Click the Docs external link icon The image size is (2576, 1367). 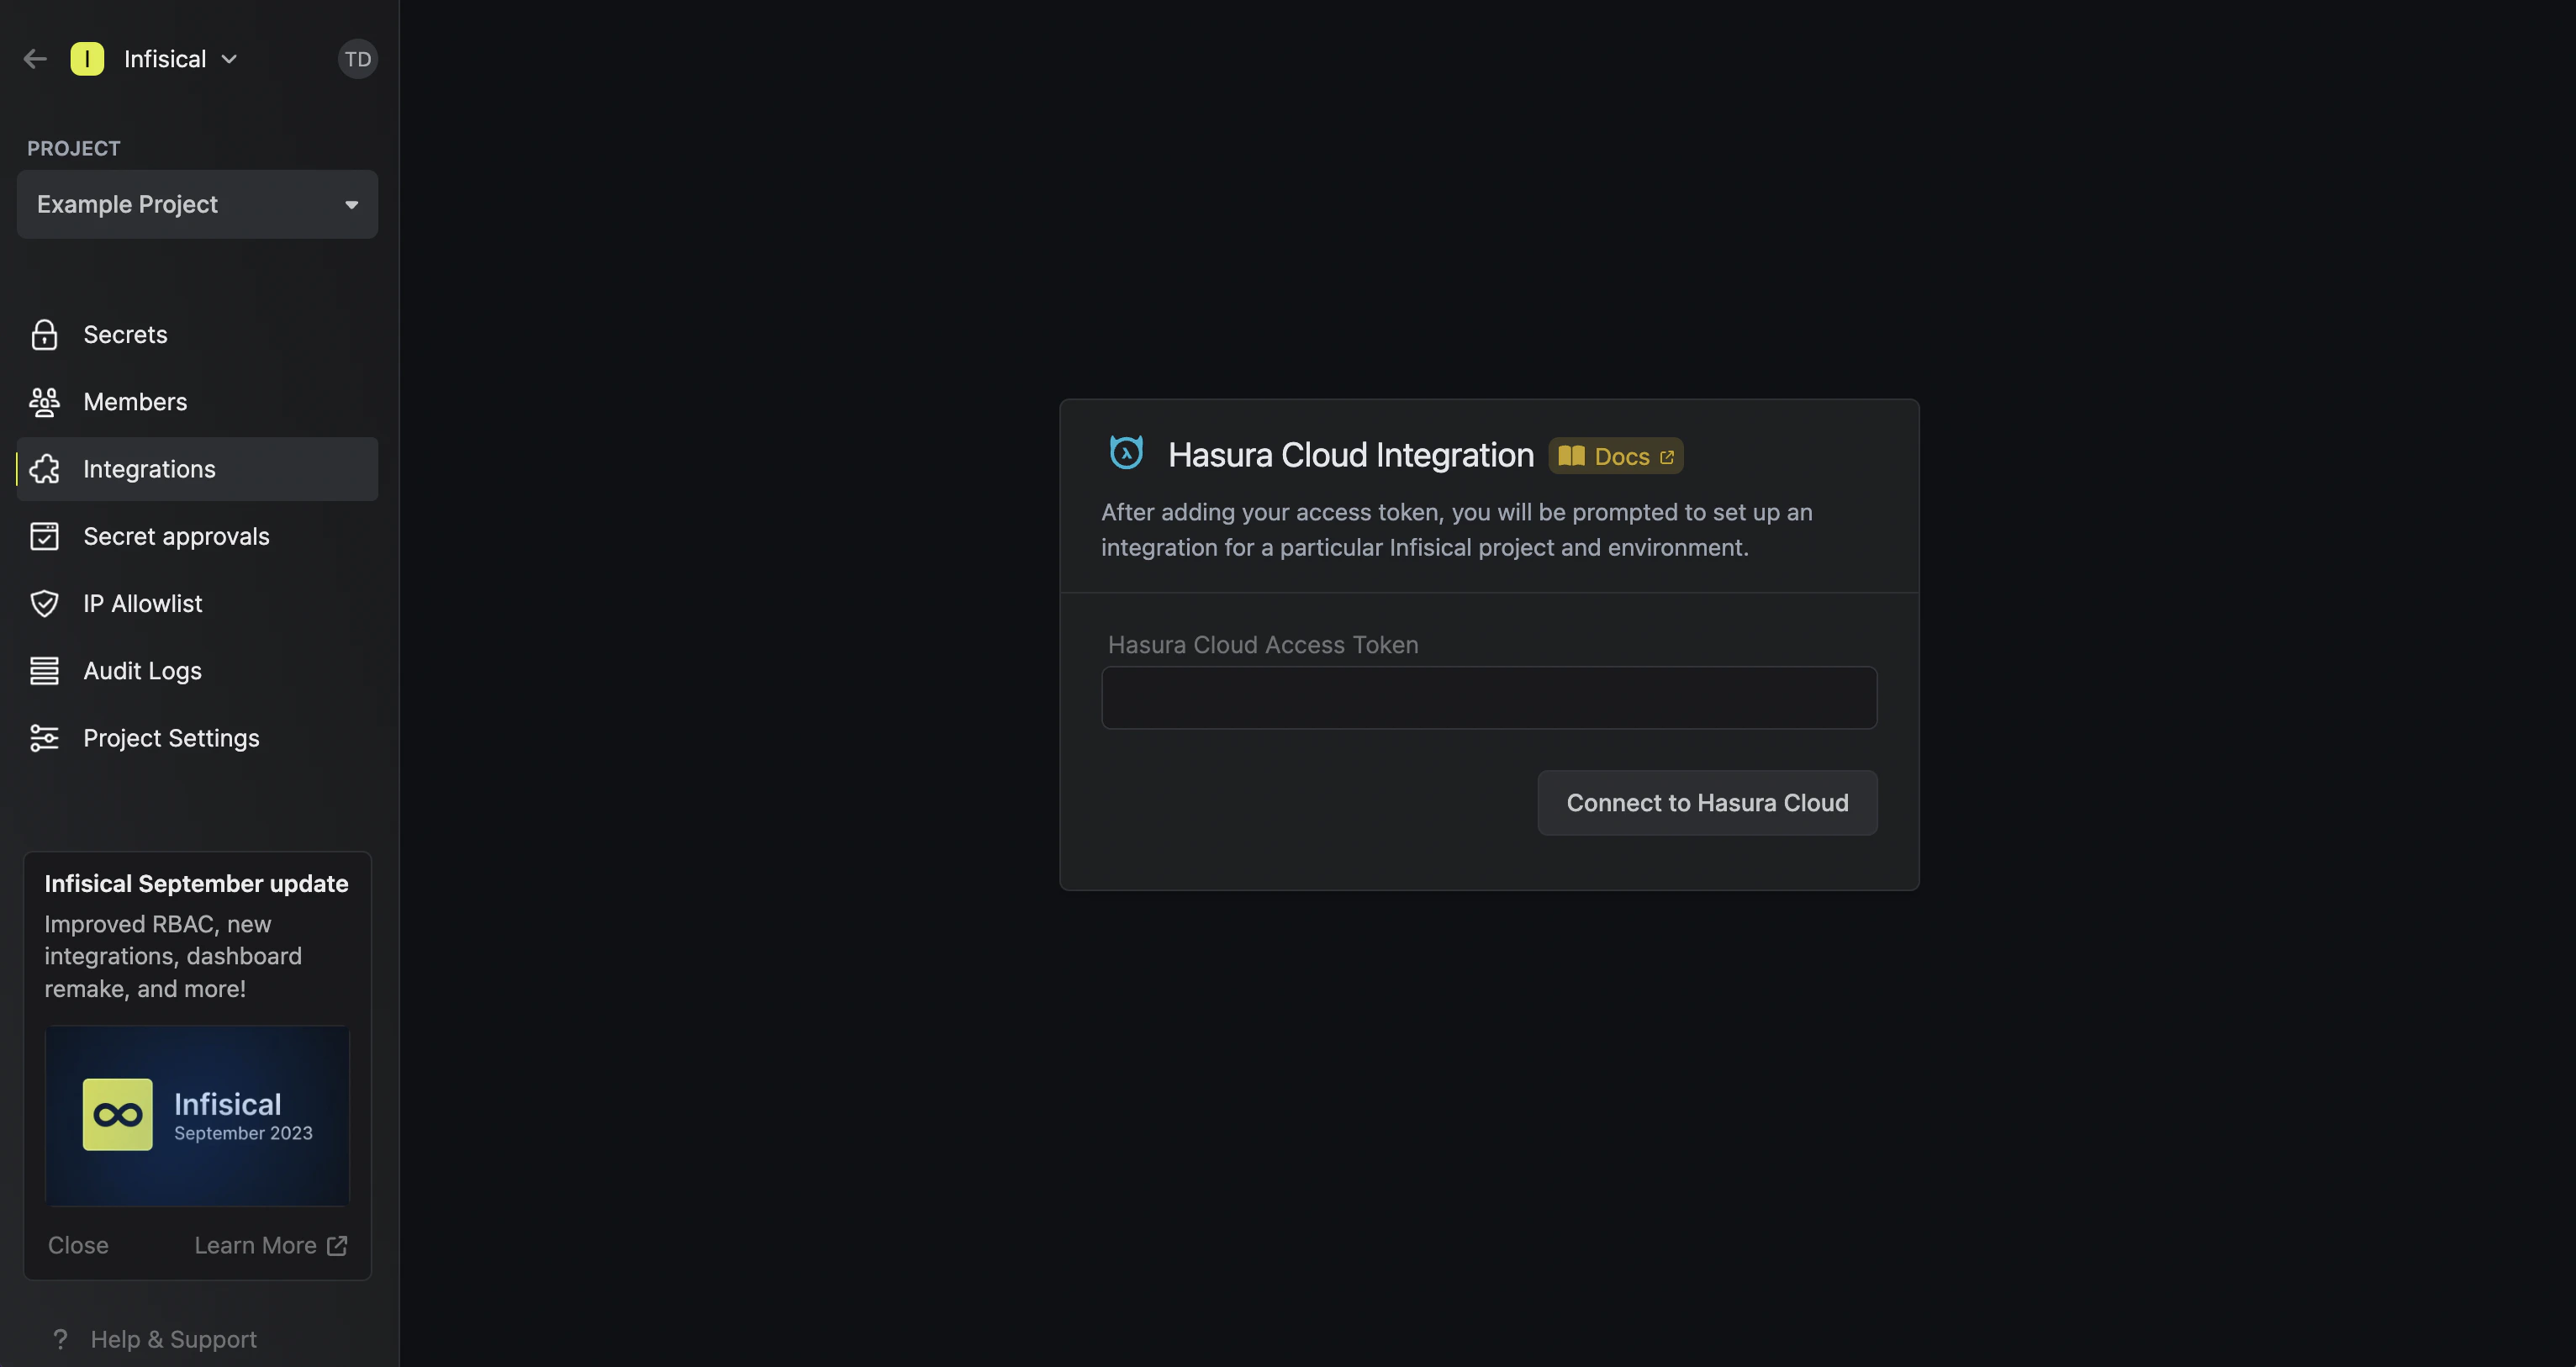point(1667,457)
